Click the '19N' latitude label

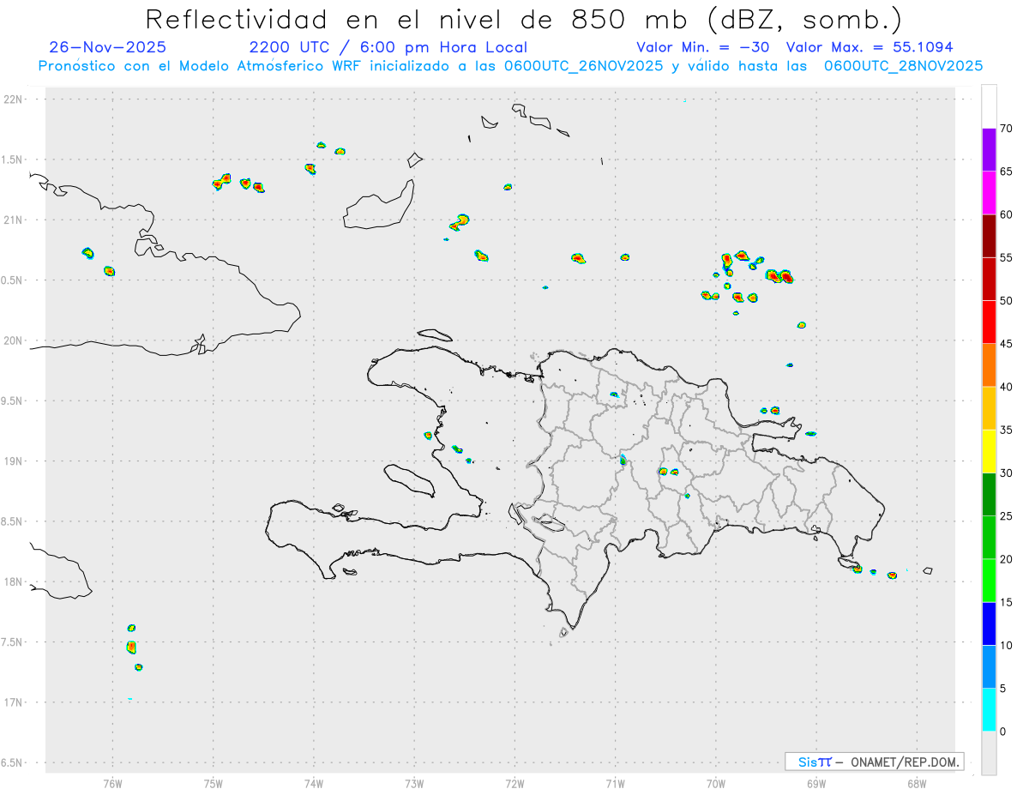15,461
